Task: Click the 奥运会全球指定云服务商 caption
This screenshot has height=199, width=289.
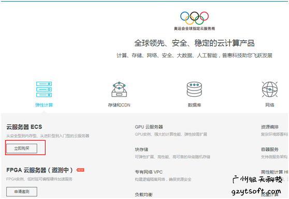Action: coord(194,28)
